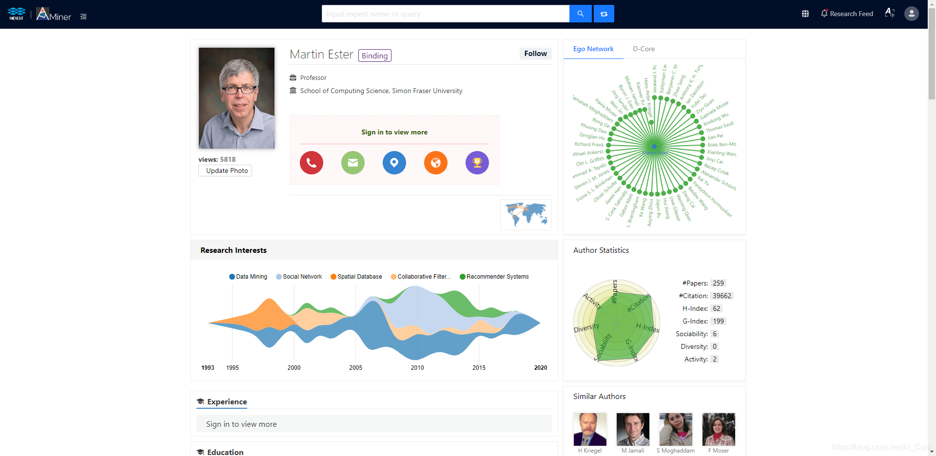Open similar author H Kriegel's photo
The width and height of the screenshot is (936, 456).
(590, 429)
